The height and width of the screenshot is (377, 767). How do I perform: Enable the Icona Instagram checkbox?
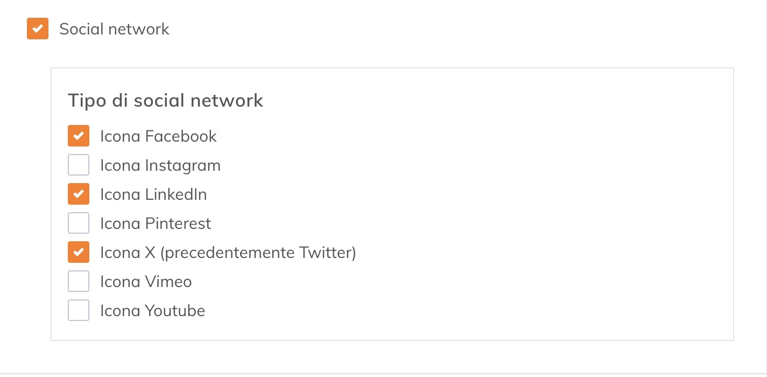[x=78, y=165]
